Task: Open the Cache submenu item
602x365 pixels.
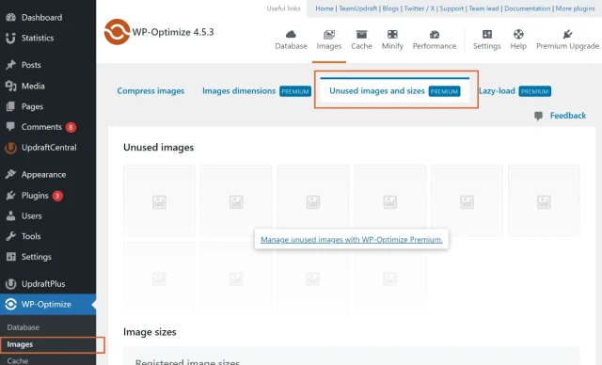Action: (17, 361)
